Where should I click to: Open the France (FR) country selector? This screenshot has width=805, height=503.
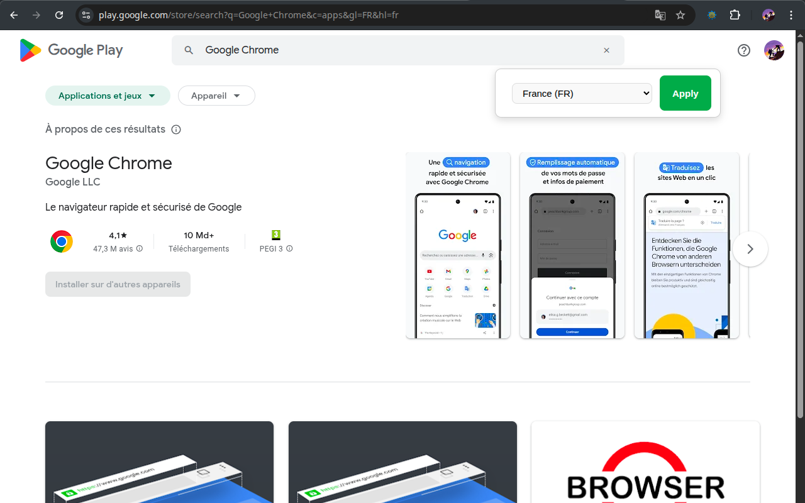coord(582,93)
